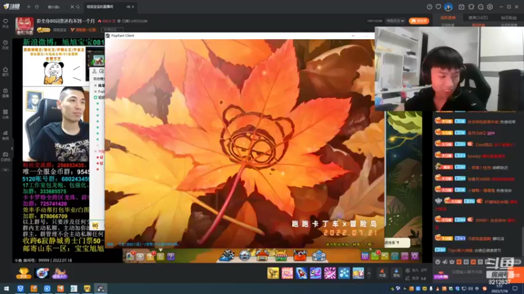The height and width of the screenshot is (294, 524).
Task: Switch to the active ranking tab in chat panel
Action: pos(448,18)
